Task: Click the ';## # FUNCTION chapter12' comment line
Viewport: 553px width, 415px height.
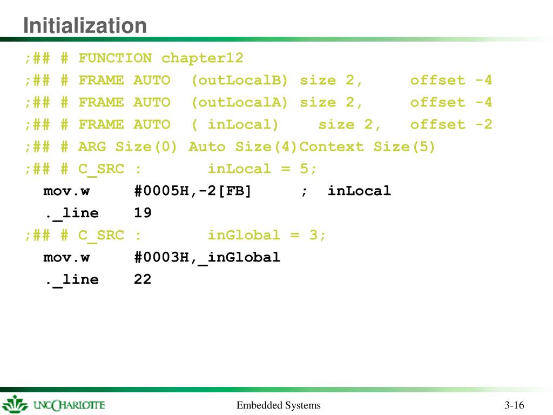Action: pyautogui.click(x=134, y=58)
